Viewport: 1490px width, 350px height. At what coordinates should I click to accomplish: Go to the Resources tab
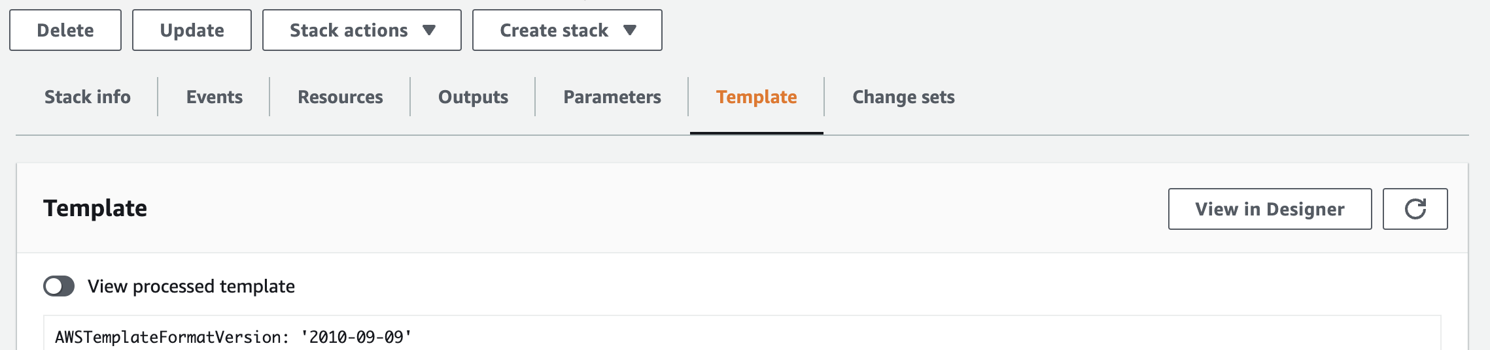coord(340,97)
